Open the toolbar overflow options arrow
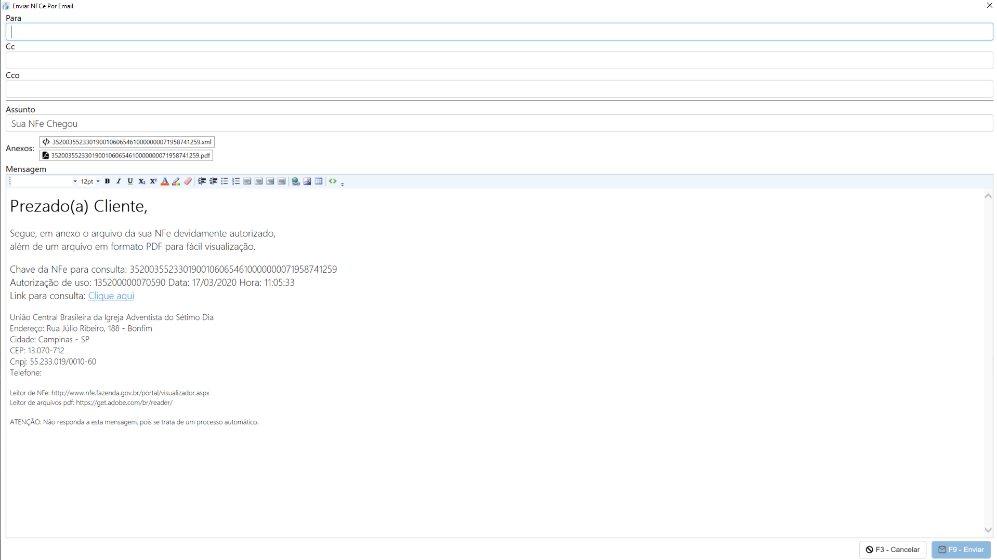Viewport: 997px width, 560px height. point(342,184)
